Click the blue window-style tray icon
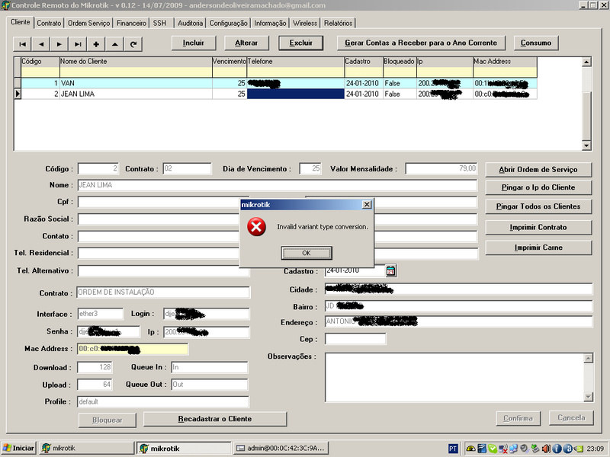 point(482,449)
